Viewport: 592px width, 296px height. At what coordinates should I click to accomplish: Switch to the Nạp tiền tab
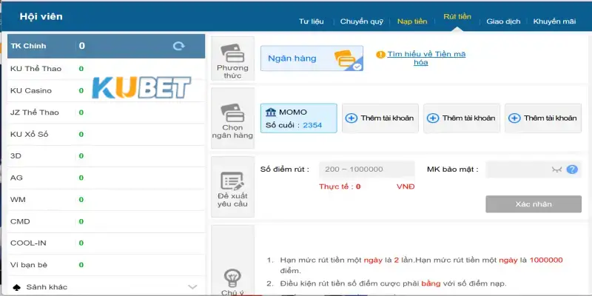tap(412, 21)
